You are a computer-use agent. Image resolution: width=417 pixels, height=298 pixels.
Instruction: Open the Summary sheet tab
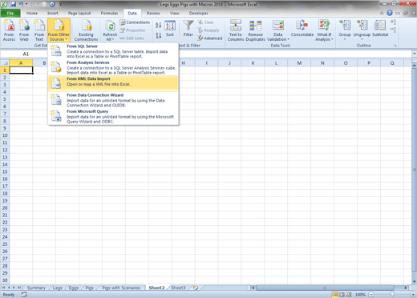coord(36,288)
